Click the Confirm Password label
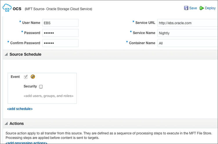 click(x=25, y=43)
